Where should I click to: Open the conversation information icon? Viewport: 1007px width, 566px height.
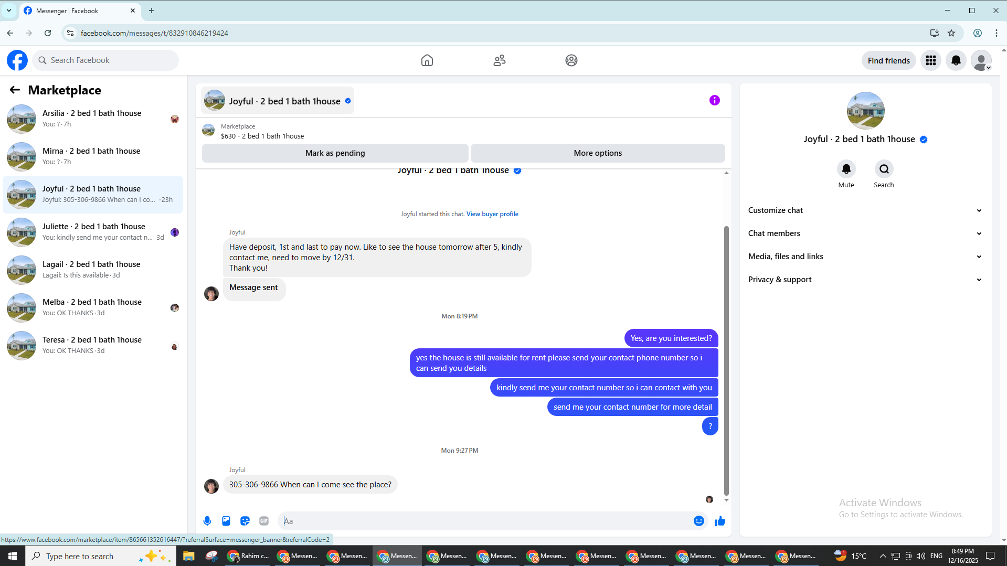pos(715,100)
